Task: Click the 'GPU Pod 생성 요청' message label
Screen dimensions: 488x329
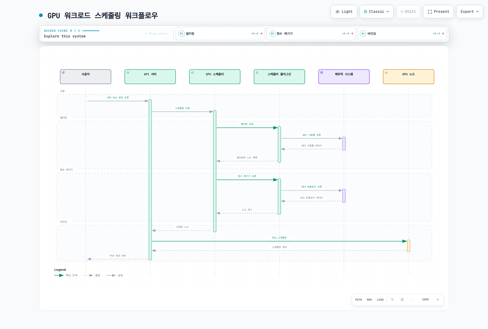Action: coord(118,97)
